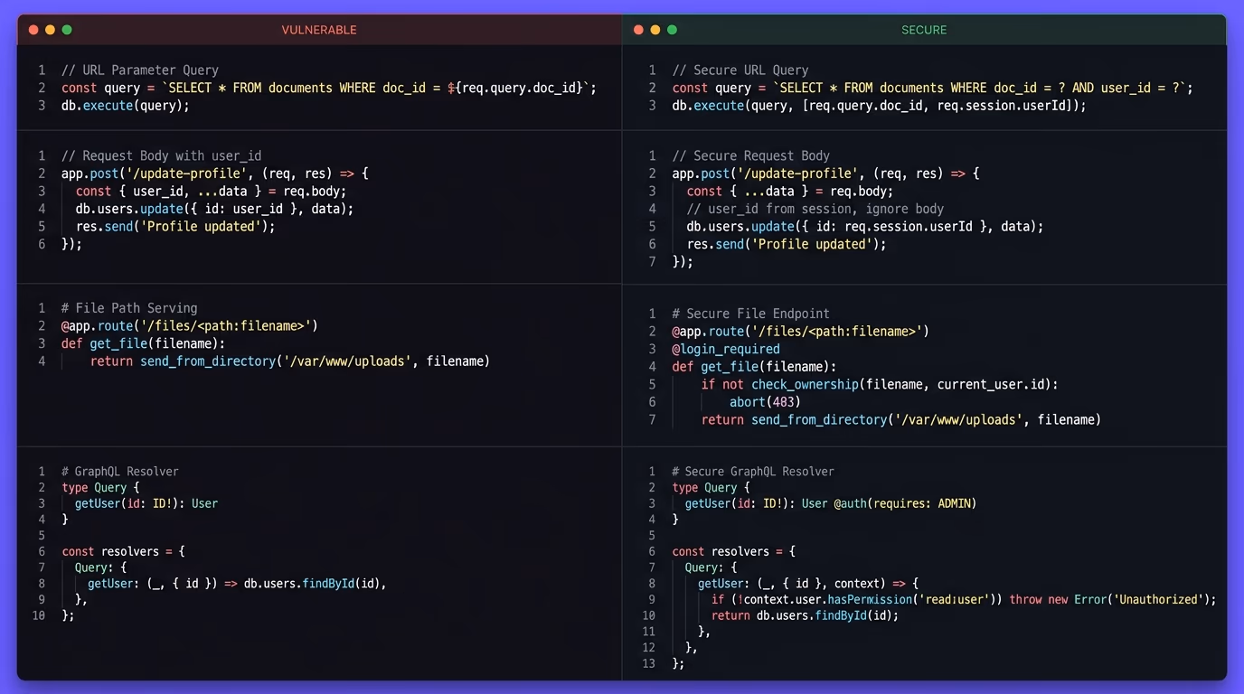Minimize the SECURE window with yellow dot

pos(655,30)
